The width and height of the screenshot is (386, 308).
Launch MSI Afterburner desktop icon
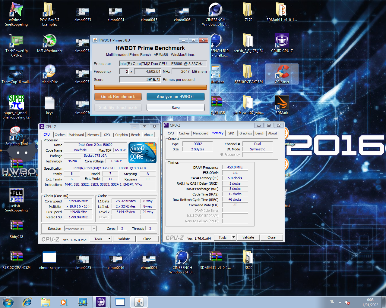pos(50,41)
